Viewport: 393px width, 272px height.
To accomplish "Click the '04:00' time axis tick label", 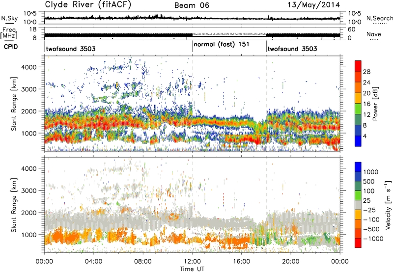I will pyautogui.click(x=93, y=262).
